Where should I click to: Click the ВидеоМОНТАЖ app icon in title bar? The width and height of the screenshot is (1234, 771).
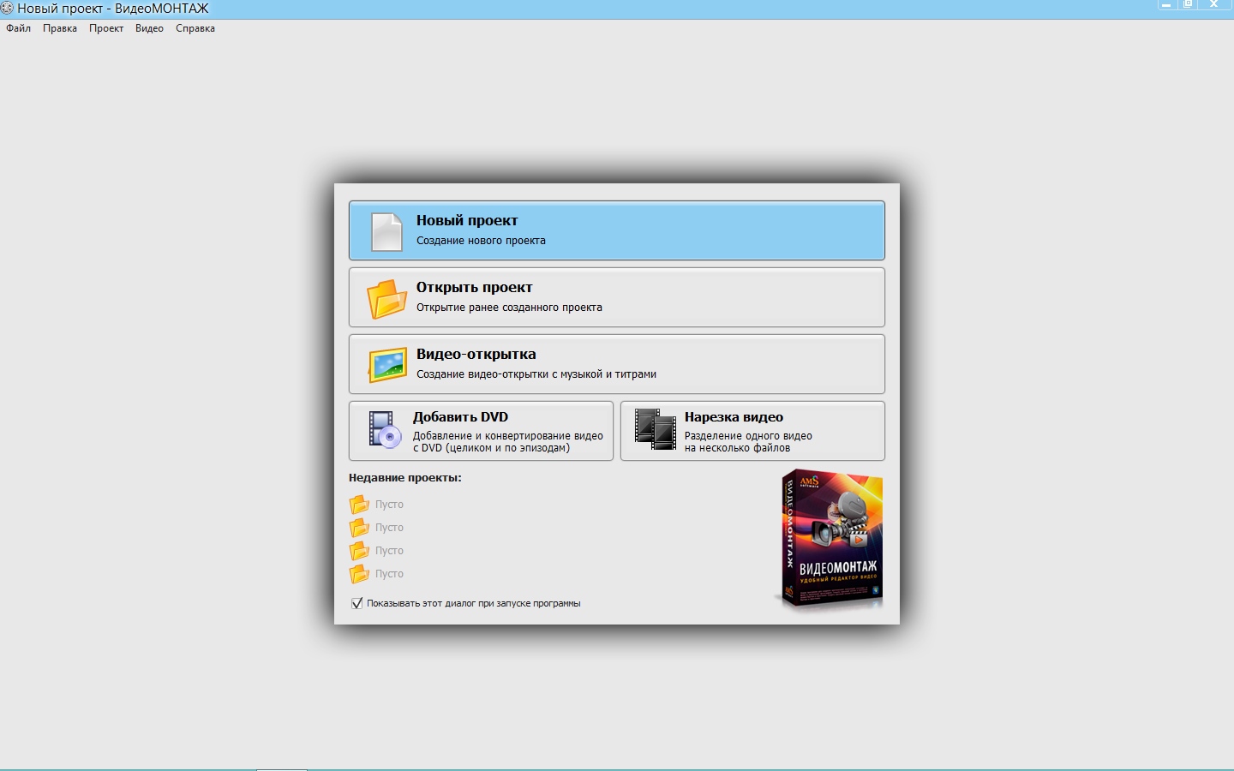coord(7,8)
